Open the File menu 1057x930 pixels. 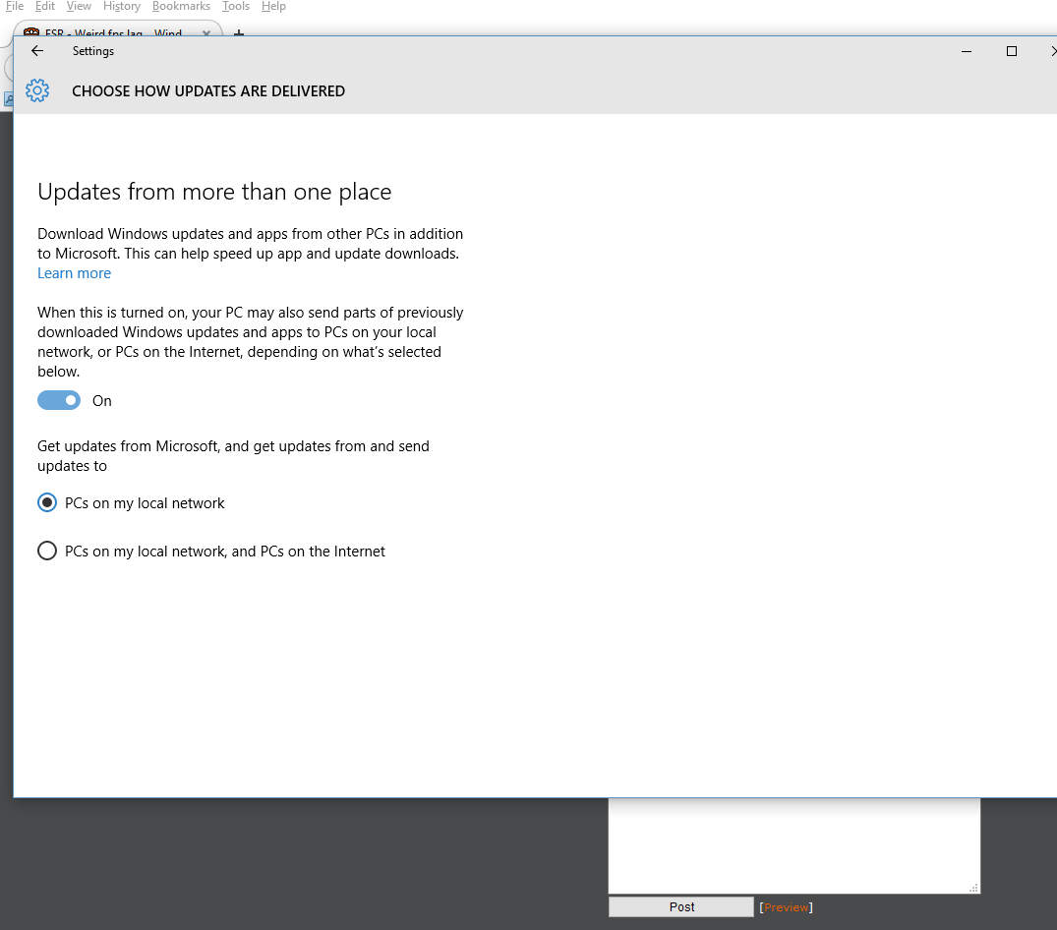coord(14,6)
